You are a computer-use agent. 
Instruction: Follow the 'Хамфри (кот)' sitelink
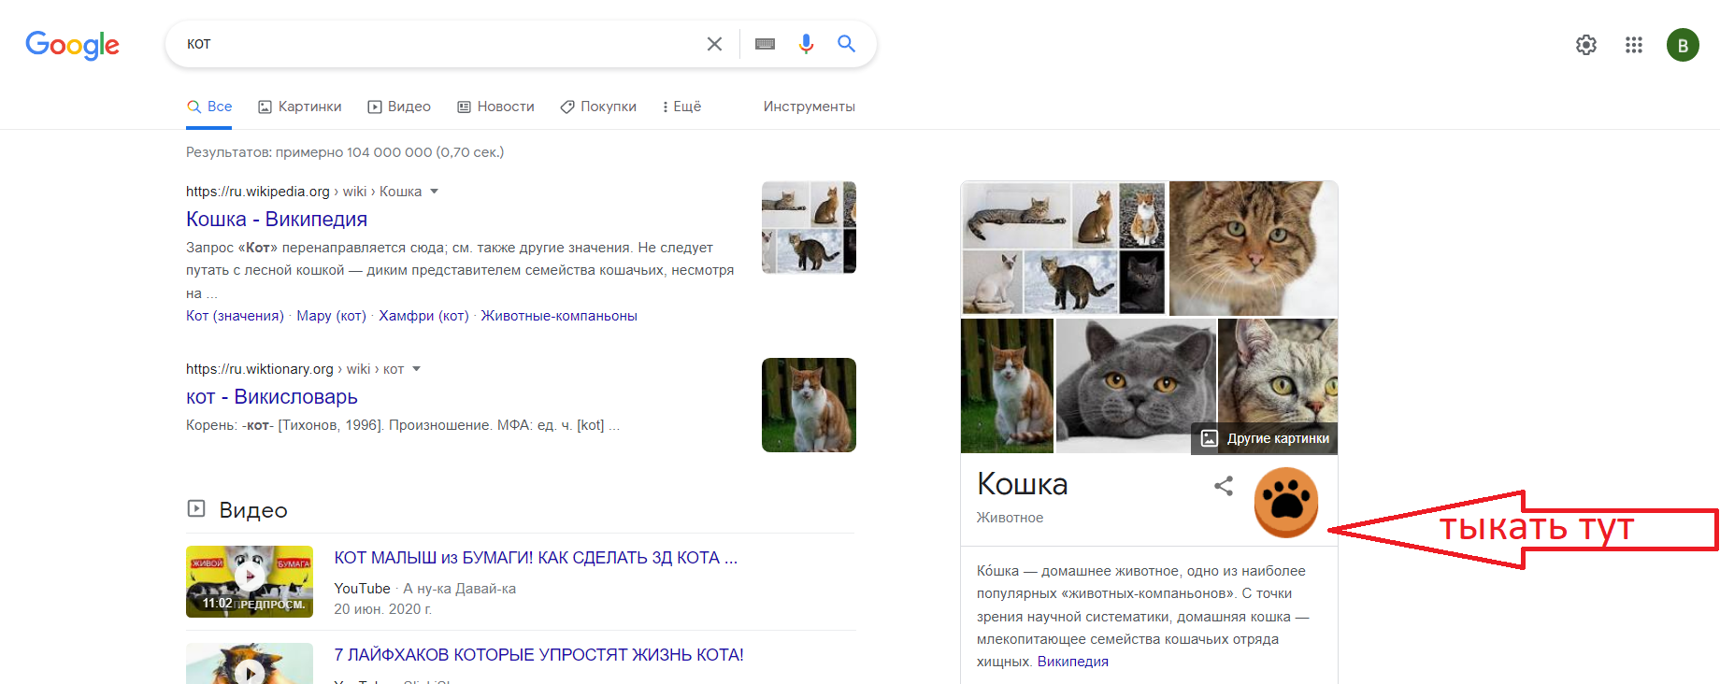[423, 316]
